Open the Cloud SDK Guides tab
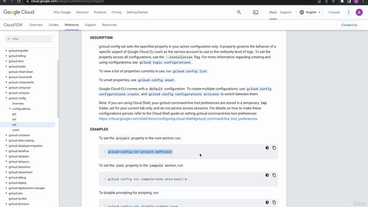This screenshot has height=207, width=368. point(53,25)
